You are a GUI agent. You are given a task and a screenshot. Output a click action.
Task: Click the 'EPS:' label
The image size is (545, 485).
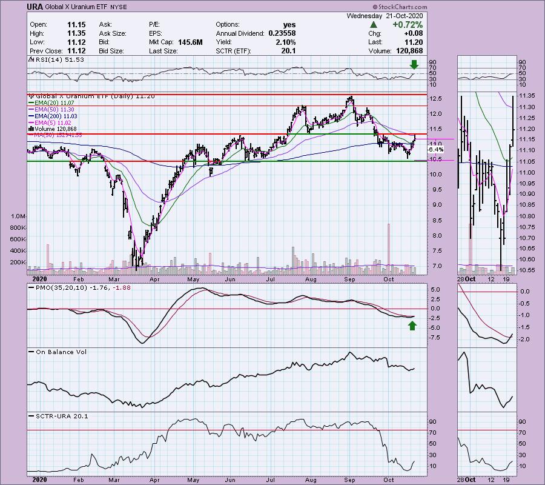tap(156, 33)
